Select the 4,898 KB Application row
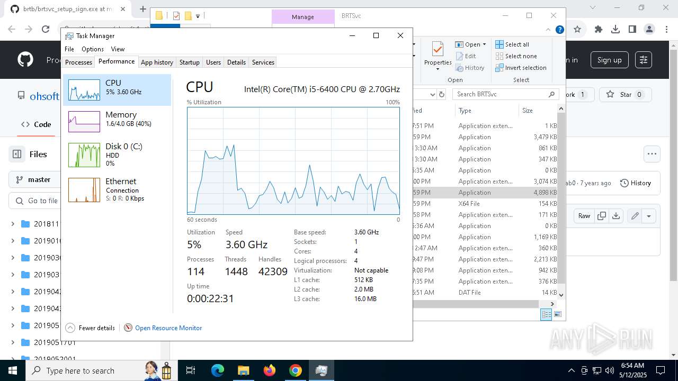678x381 pixels. coord(485,193)
